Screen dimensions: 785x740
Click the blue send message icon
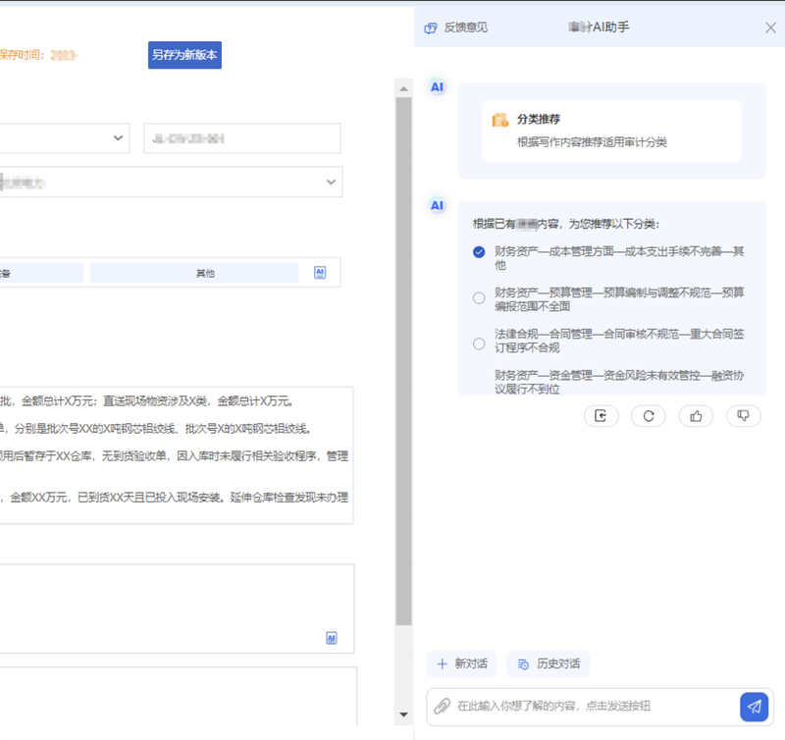(x=754, y=706)
